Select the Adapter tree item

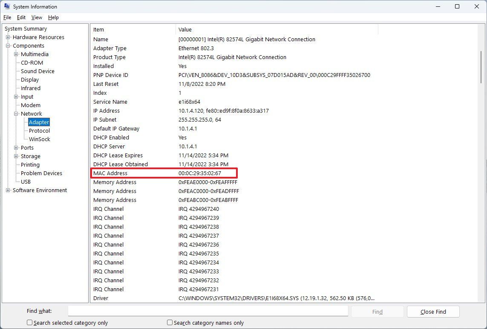[39, 122]
